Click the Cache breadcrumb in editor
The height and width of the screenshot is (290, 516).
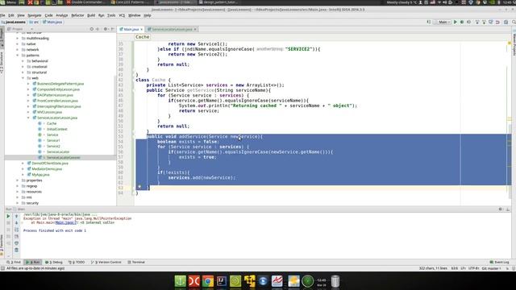click(143, 37)
